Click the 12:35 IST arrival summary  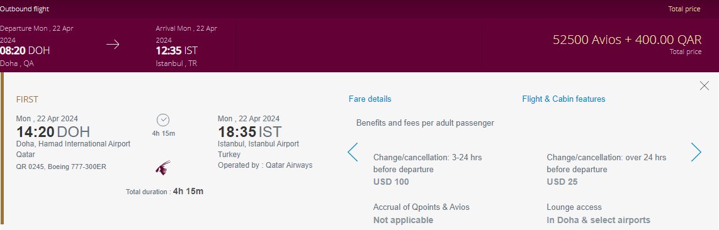[x=176, y=50]
